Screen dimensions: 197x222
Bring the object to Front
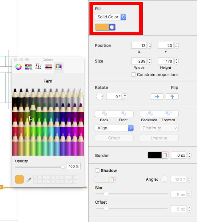coord(124,114)
